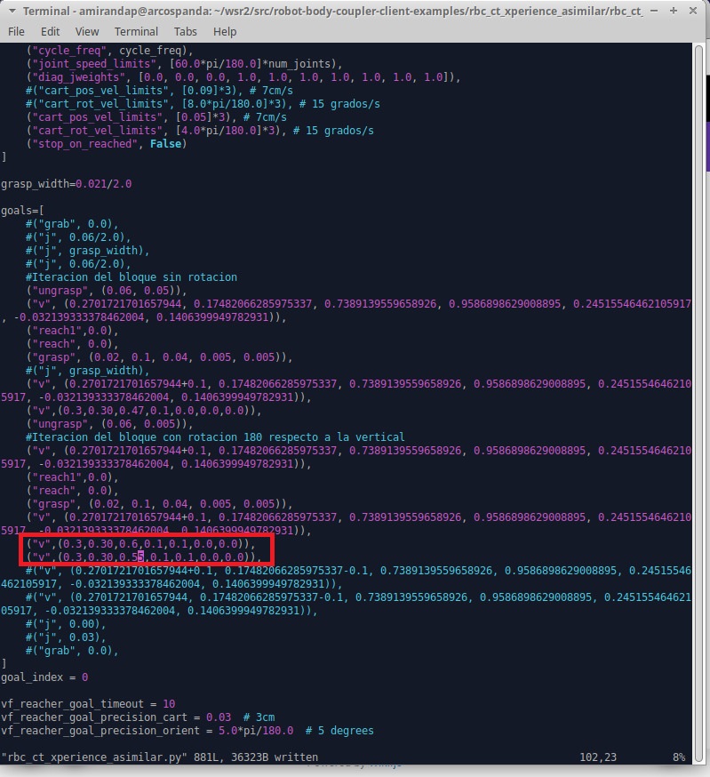Open the window menu icon in title bar

tap(11, 11)
